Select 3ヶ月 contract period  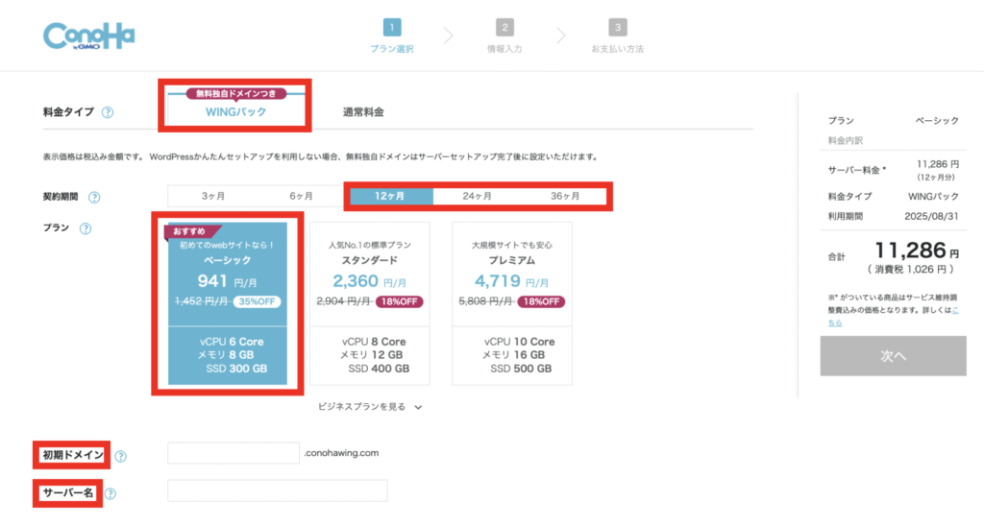point(212,196)
